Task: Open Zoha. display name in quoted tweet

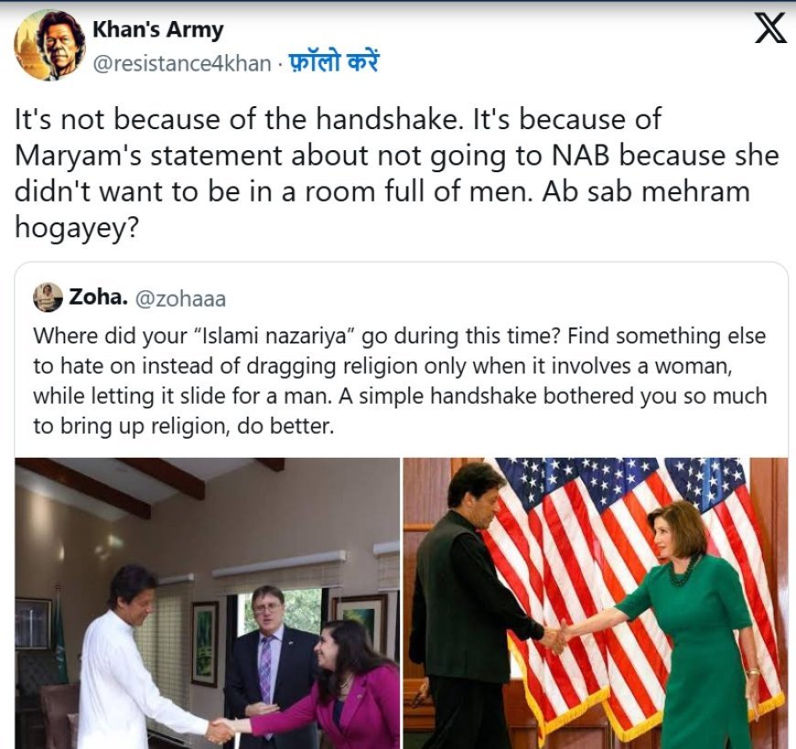Action: point(98,298)
